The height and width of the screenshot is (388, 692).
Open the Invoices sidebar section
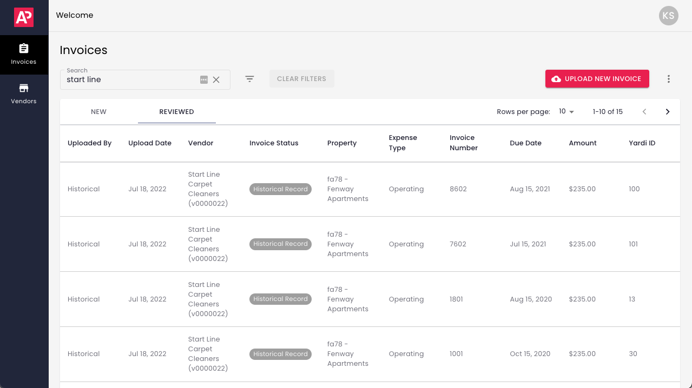click(x=24, y=54)
